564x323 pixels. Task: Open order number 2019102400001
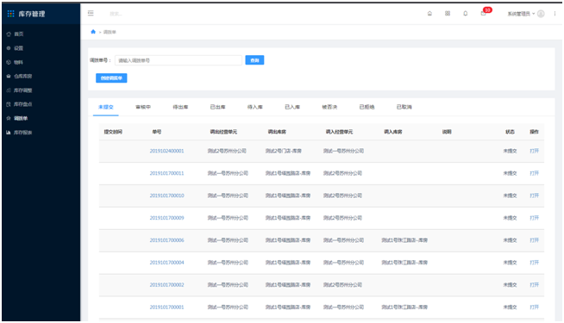(x=167, y=151)
